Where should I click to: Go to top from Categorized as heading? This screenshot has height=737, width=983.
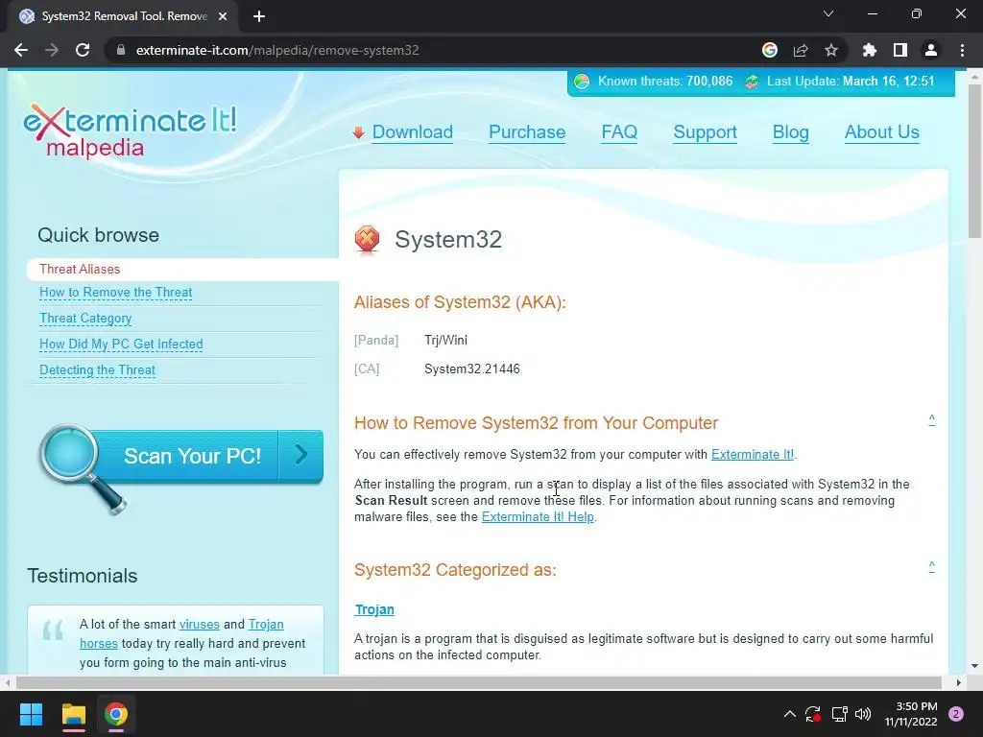pyautogui.click(x=931, y=566)
